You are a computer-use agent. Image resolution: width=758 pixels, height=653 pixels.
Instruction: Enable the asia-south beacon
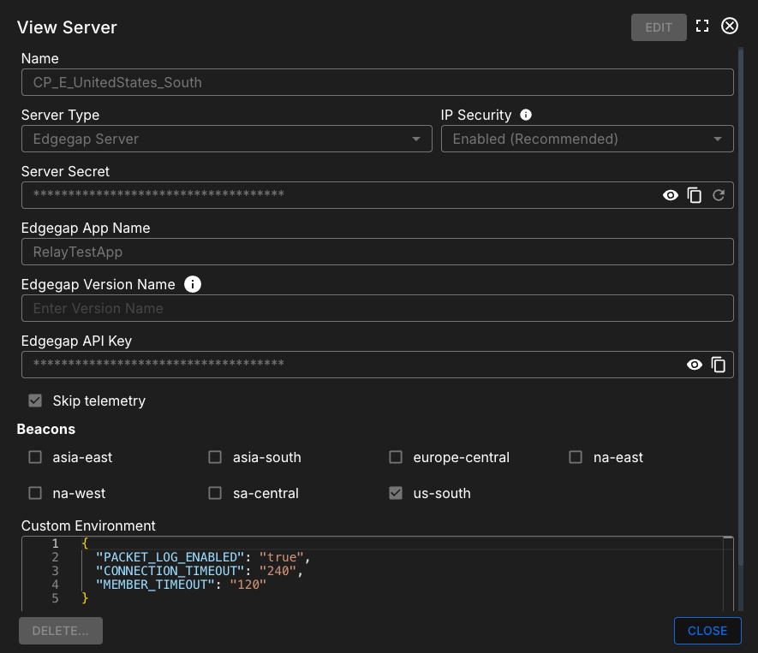point(215,457)
